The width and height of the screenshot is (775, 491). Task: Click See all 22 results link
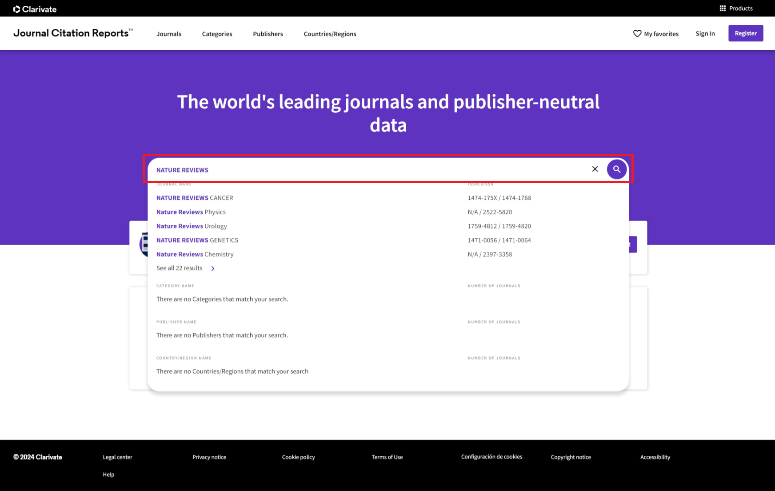180,268
